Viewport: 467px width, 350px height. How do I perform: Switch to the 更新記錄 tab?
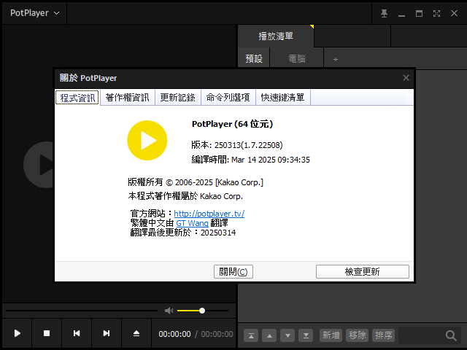(177, 97)
